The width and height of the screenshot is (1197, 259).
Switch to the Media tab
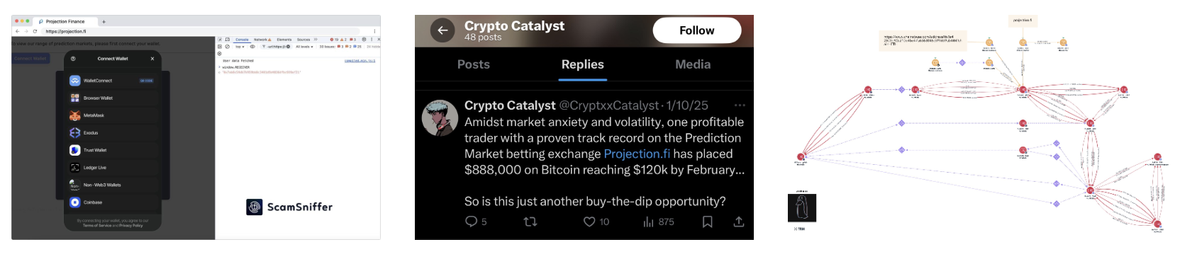pyautogui.click(x=693, y=64)
